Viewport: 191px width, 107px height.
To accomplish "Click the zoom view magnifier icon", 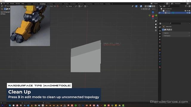I will point(156,21).
